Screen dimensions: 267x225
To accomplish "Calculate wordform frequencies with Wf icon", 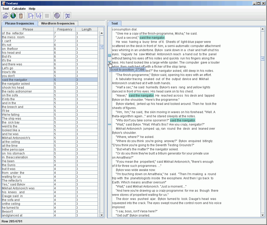I will [39, 16].
